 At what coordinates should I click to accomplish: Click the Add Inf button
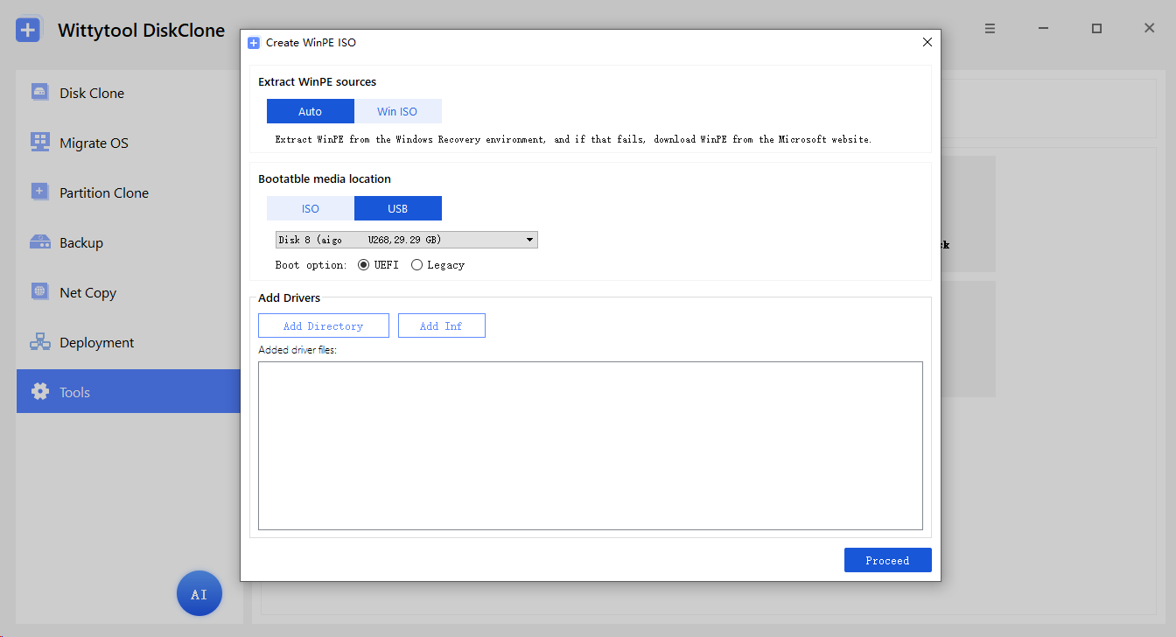click(x=442, y=325)
